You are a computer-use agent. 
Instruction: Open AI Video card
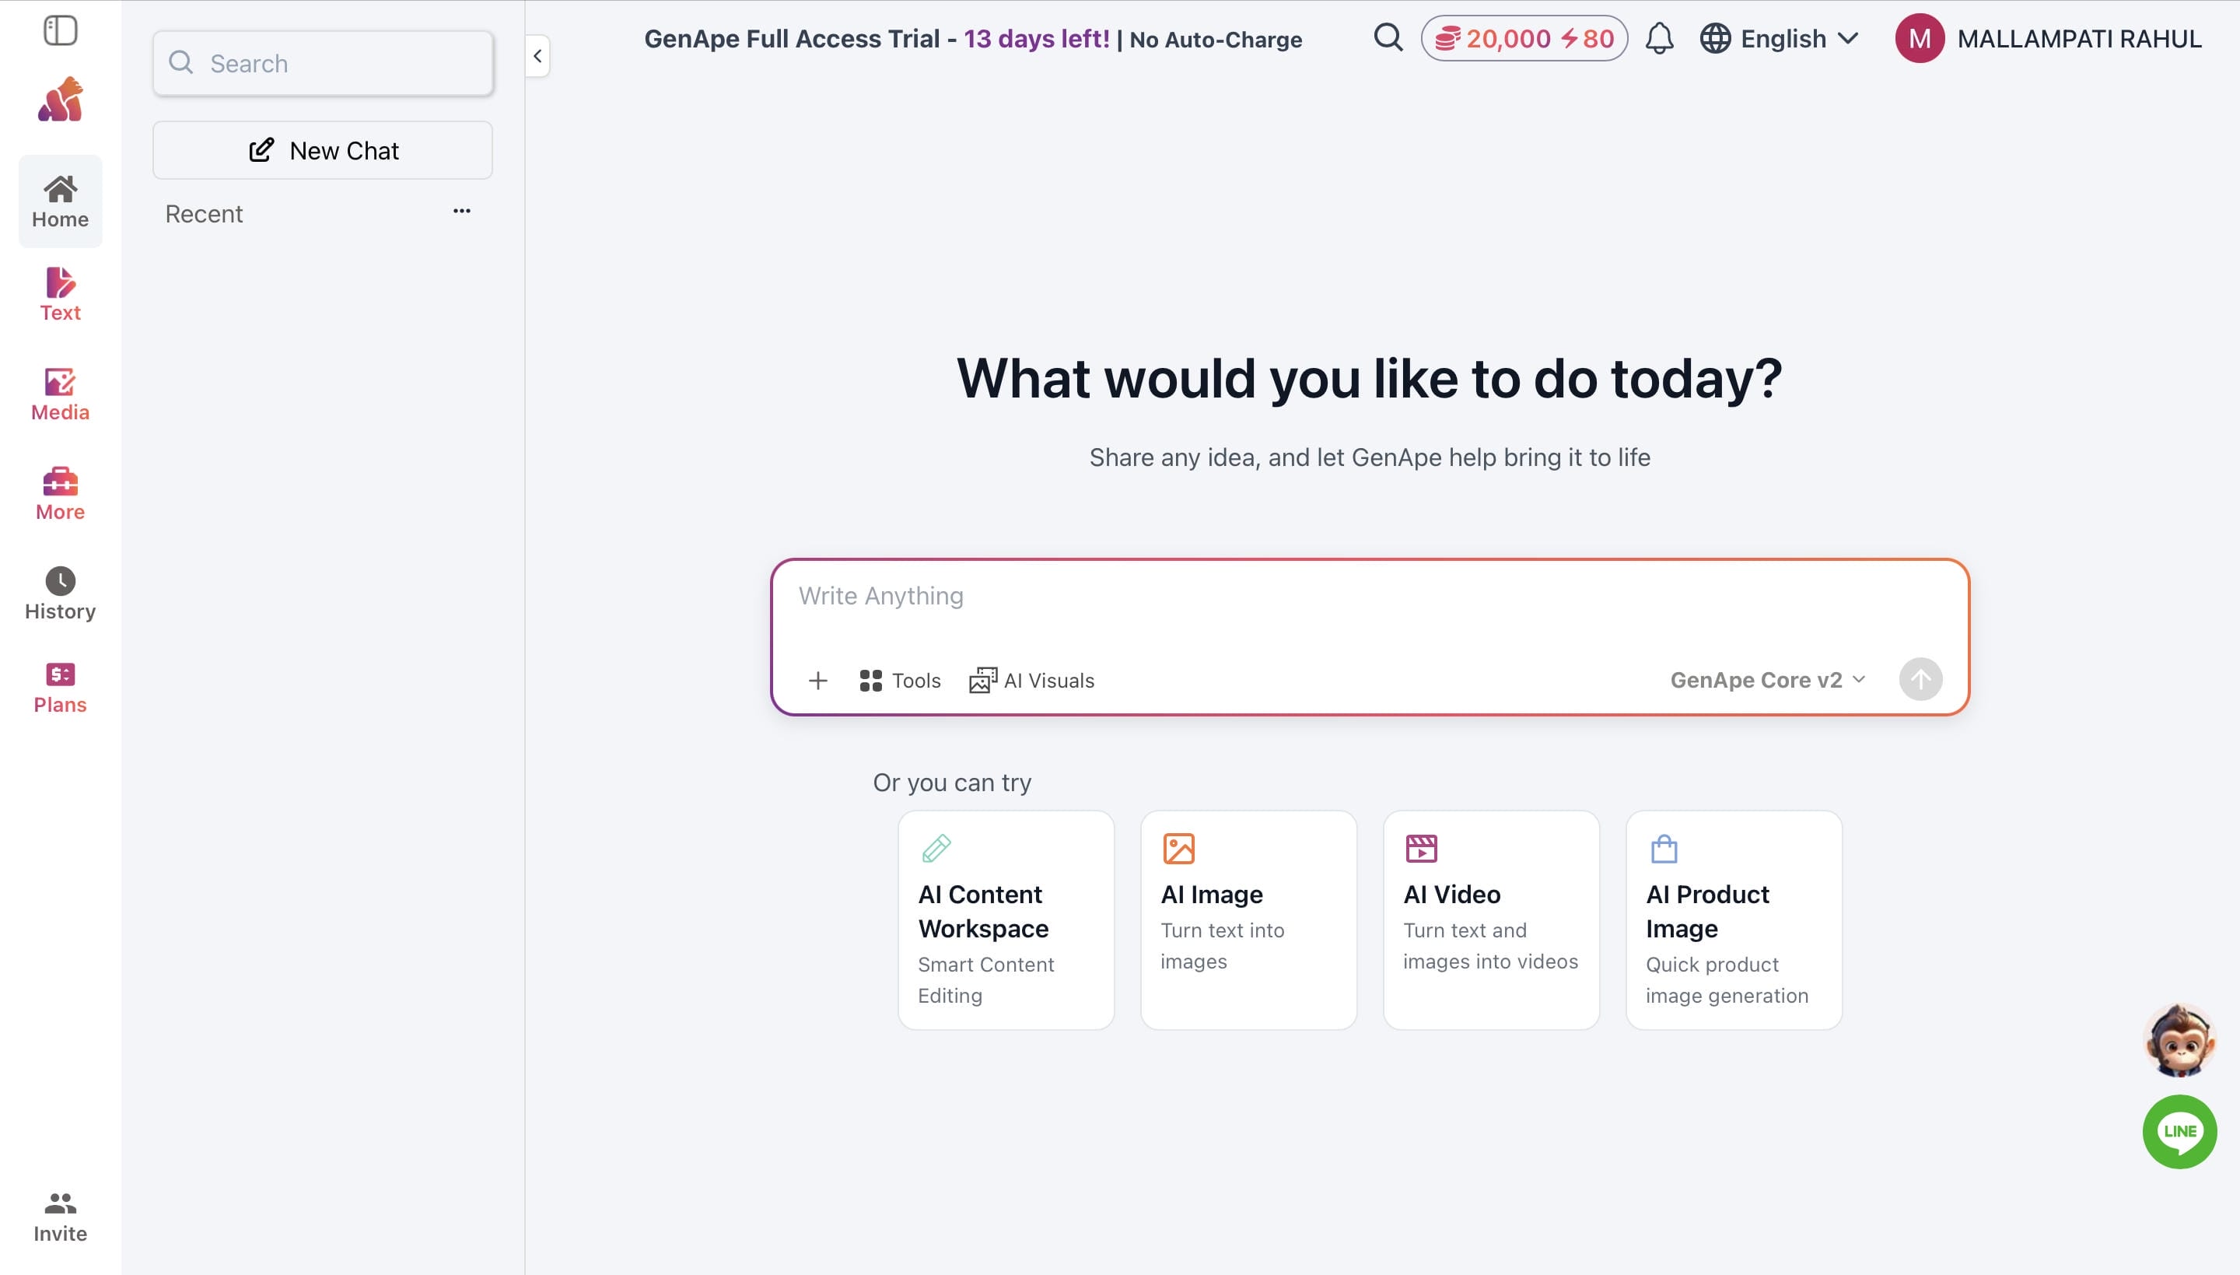click(x=1491, y=920)
